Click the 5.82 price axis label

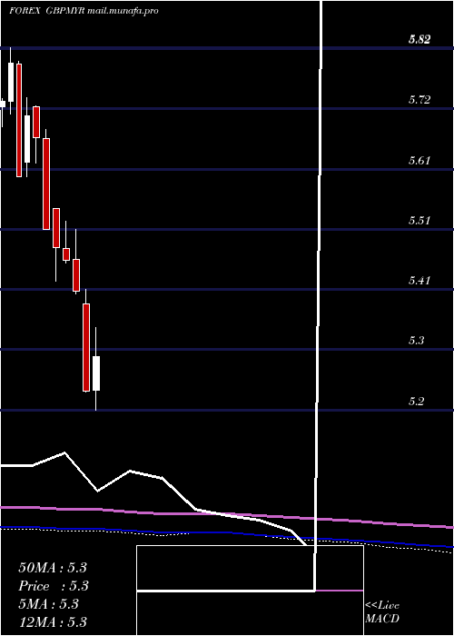419,39
